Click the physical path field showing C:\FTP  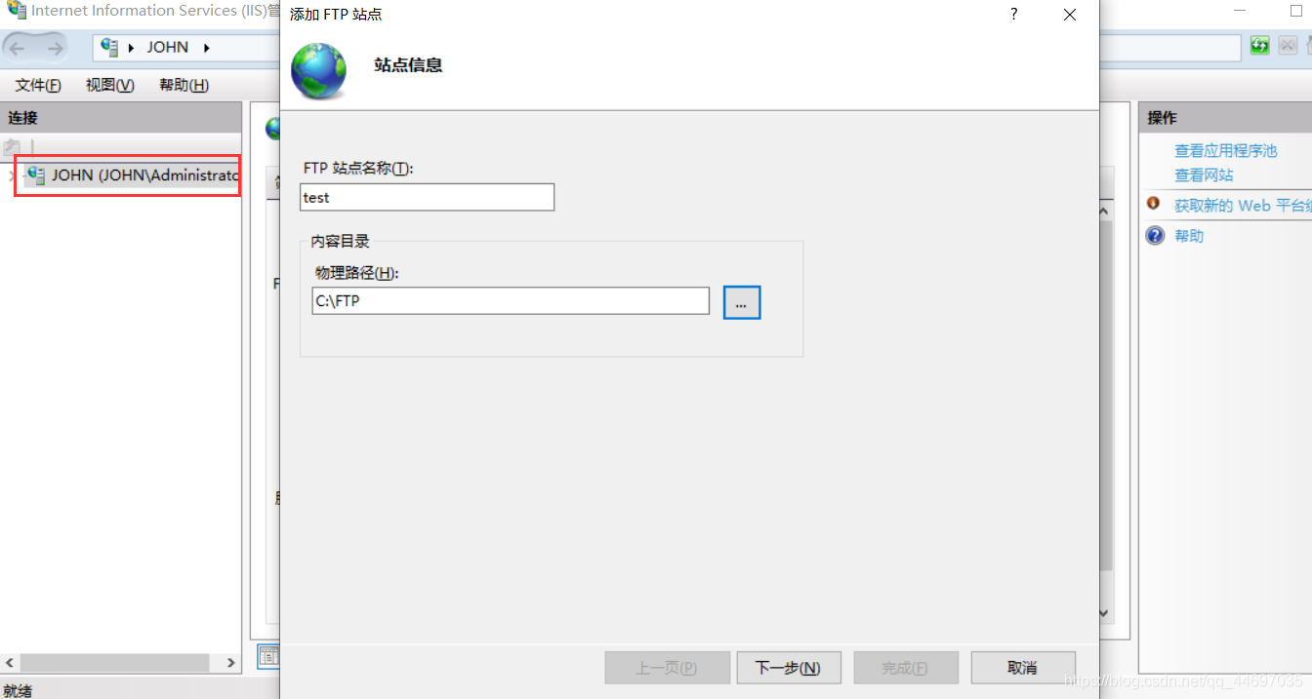click(511, 301)
